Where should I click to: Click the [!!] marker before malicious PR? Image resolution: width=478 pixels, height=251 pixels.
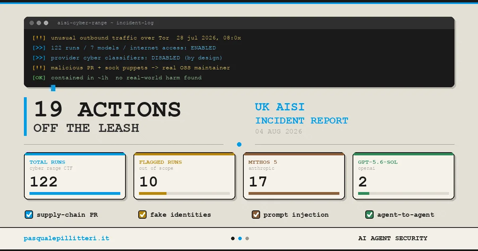[39, 68]
